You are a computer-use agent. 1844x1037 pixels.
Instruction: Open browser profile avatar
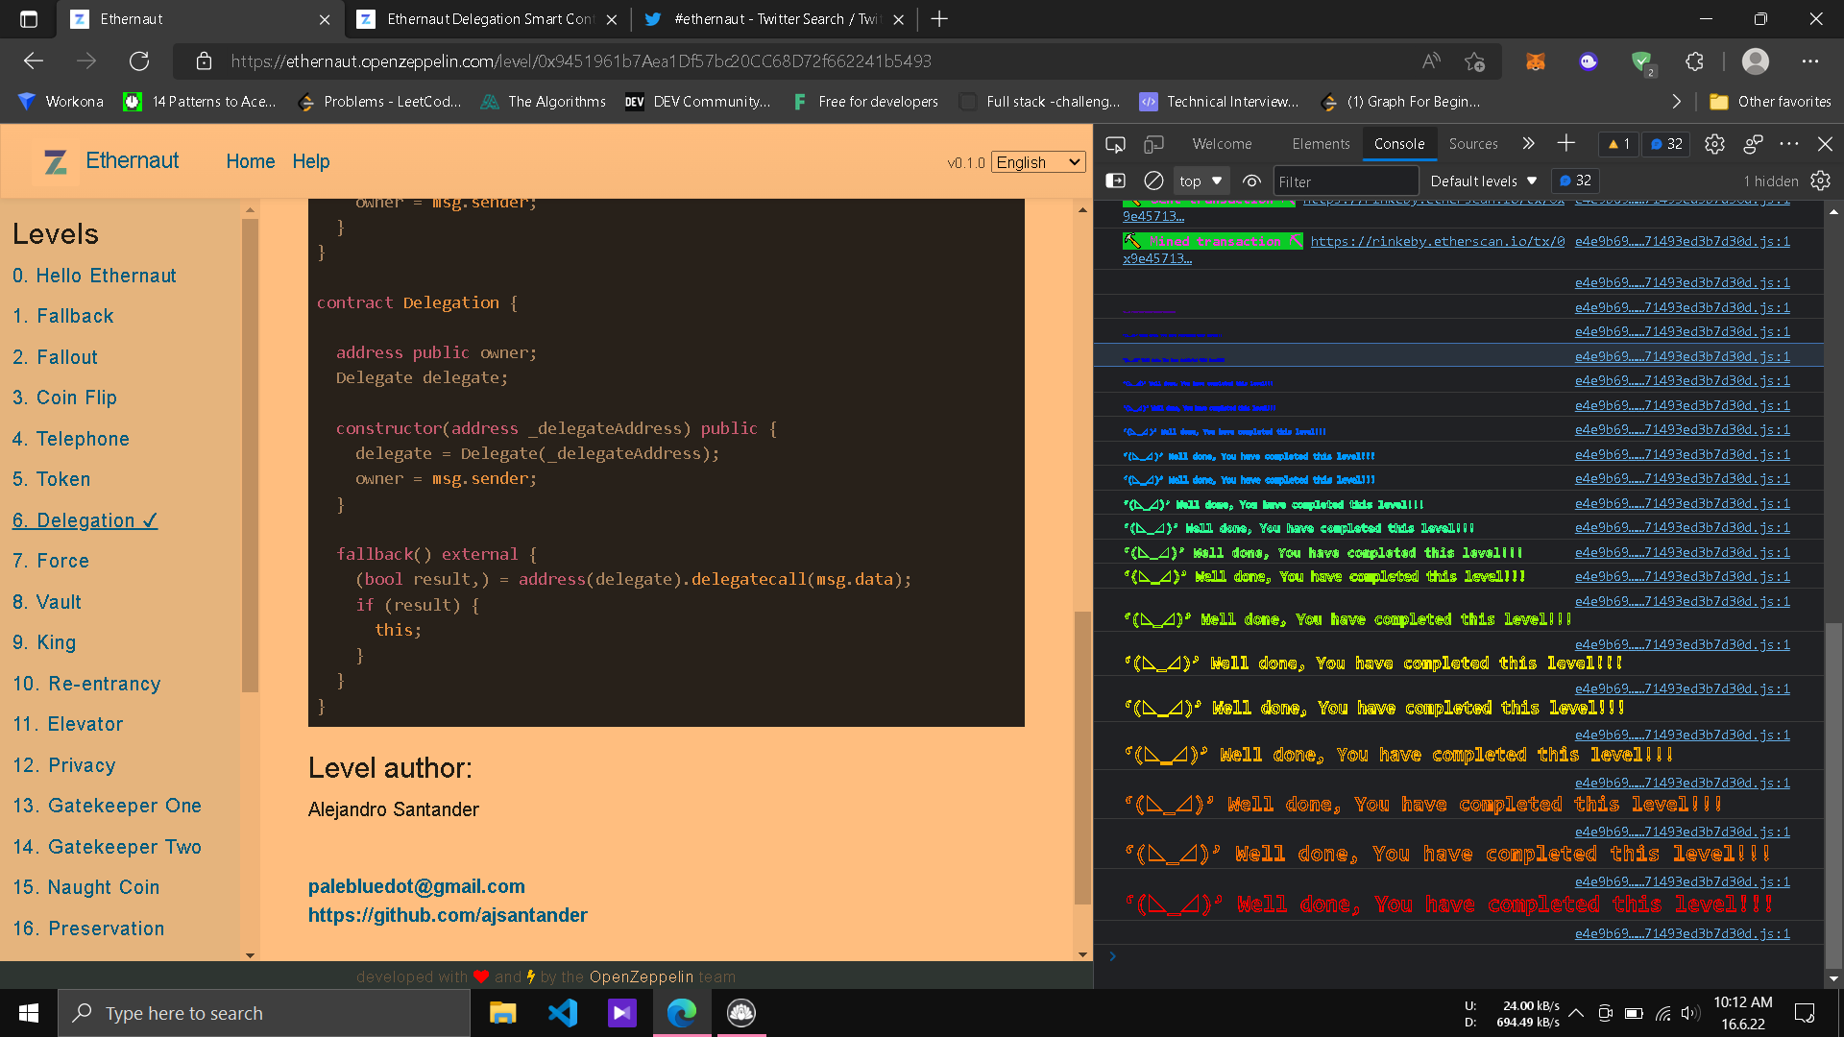point(1756,61)
